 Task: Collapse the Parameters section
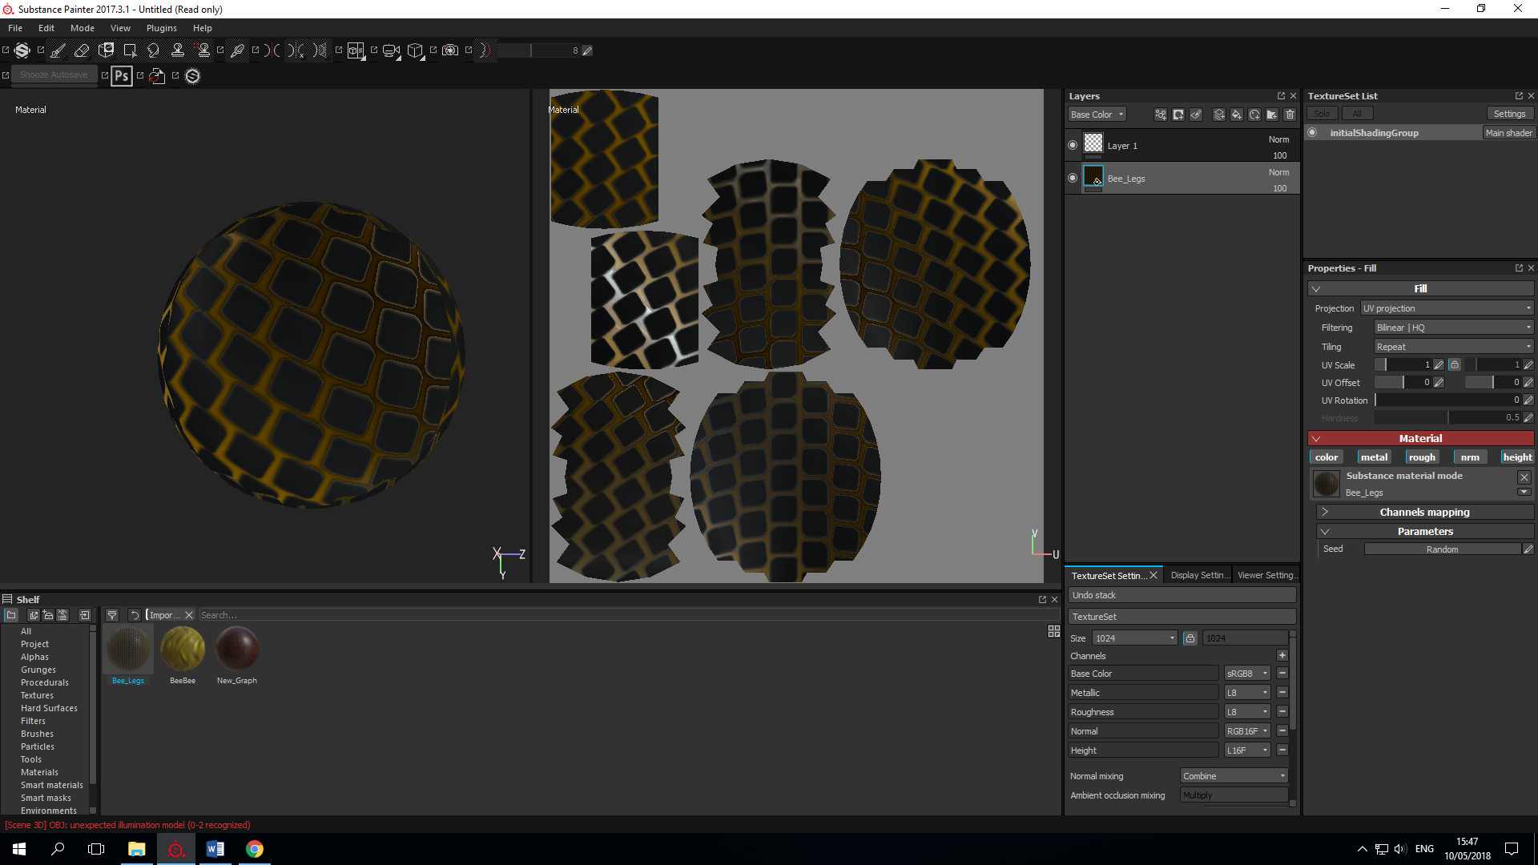click(1425, 531)
